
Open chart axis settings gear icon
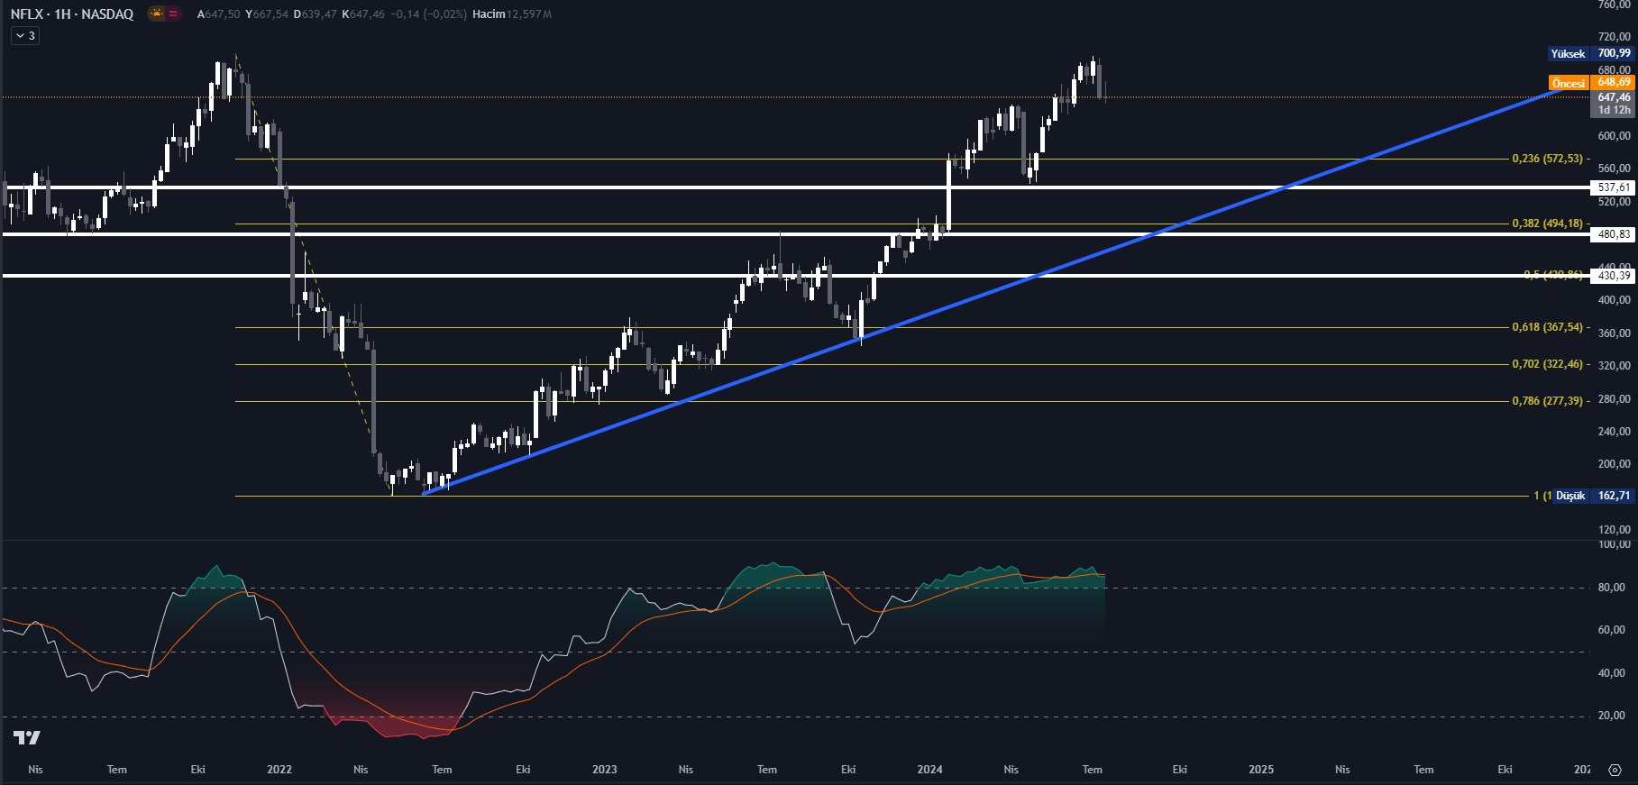[1615, 770]
